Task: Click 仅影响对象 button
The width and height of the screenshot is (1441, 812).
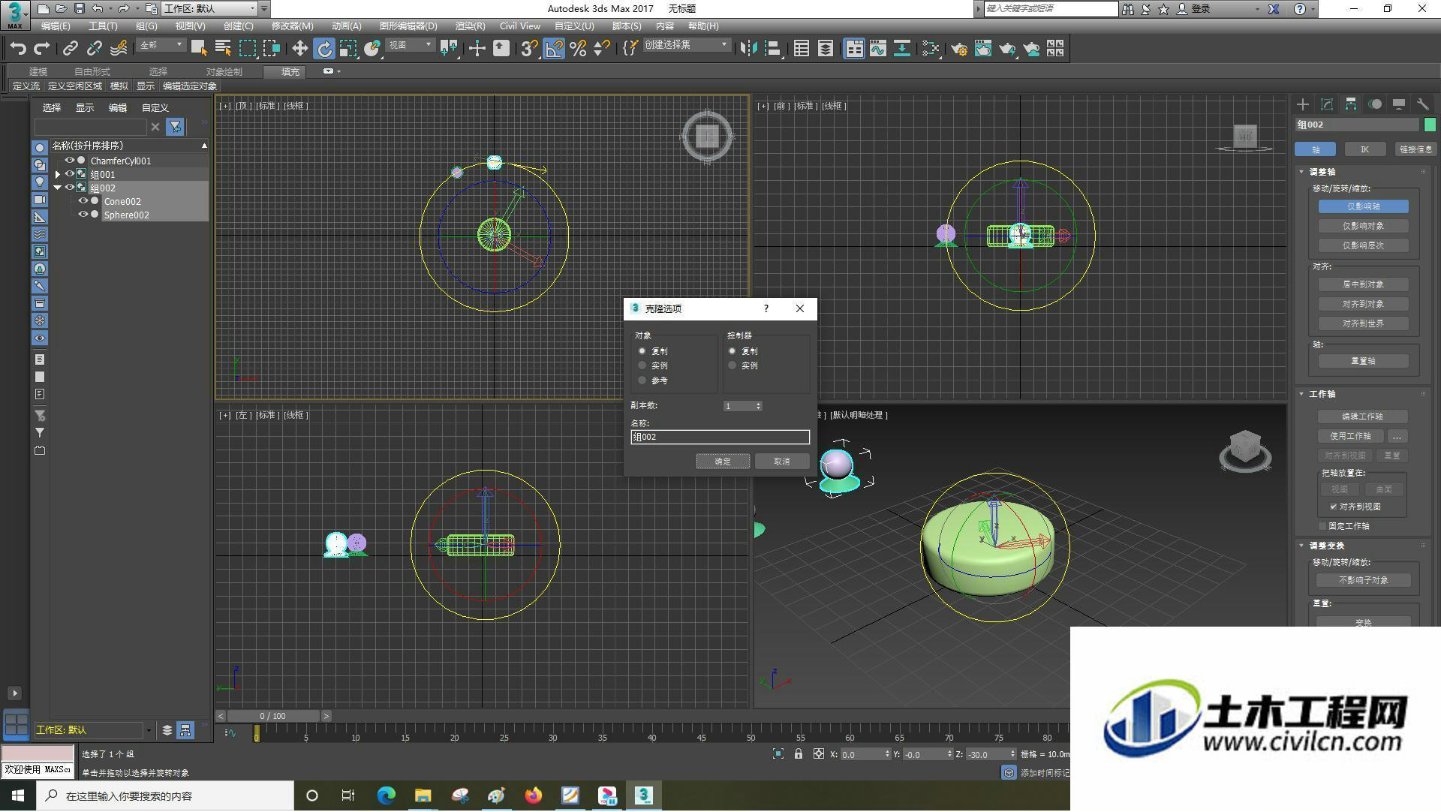Action: (1363, 226)
